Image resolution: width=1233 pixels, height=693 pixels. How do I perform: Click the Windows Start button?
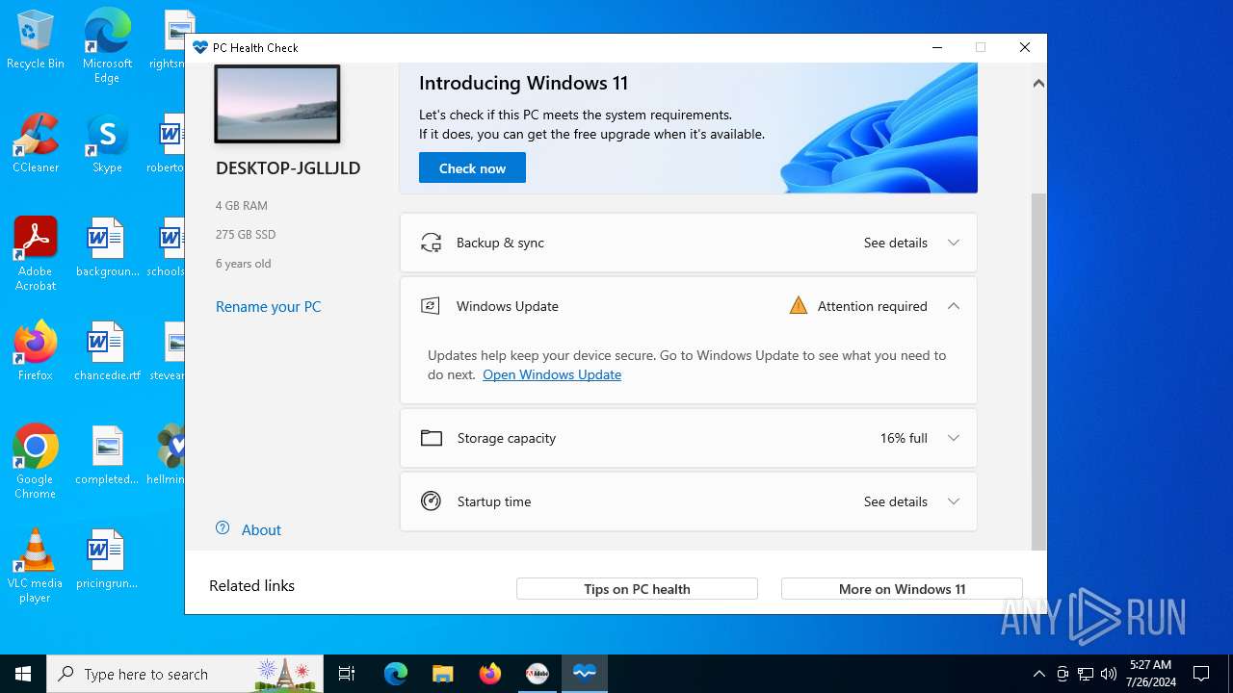point(23,674)
